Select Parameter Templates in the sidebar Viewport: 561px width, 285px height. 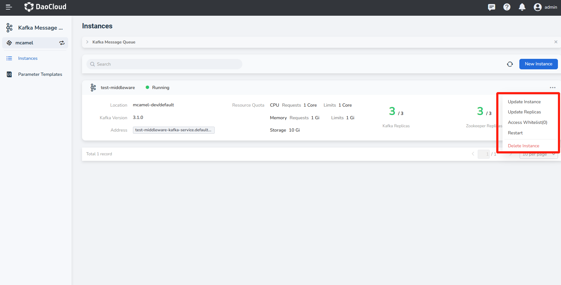point(40,74)
